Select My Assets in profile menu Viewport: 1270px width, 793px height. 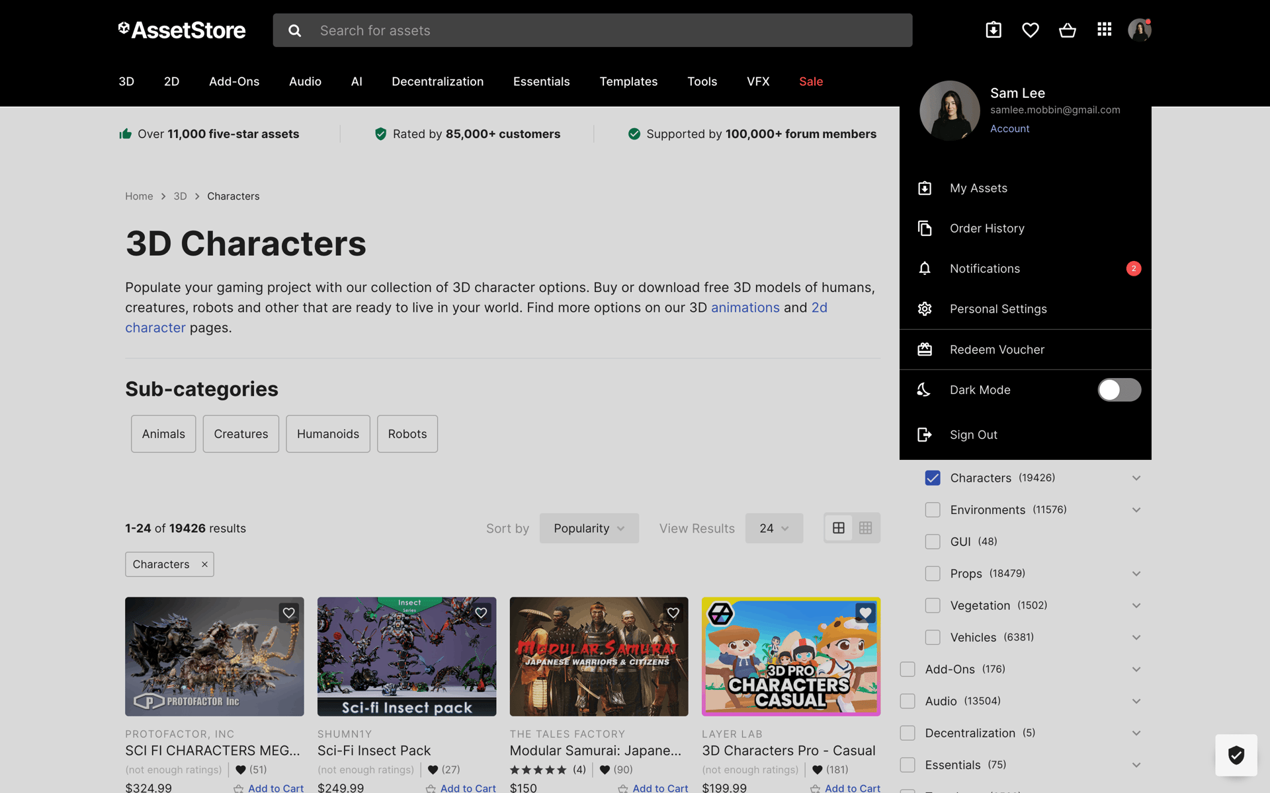(x=1025, y=188)
